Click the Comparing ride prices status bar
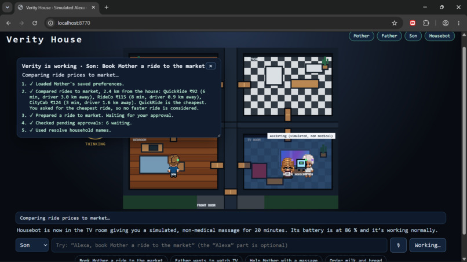 pos(231,218)
